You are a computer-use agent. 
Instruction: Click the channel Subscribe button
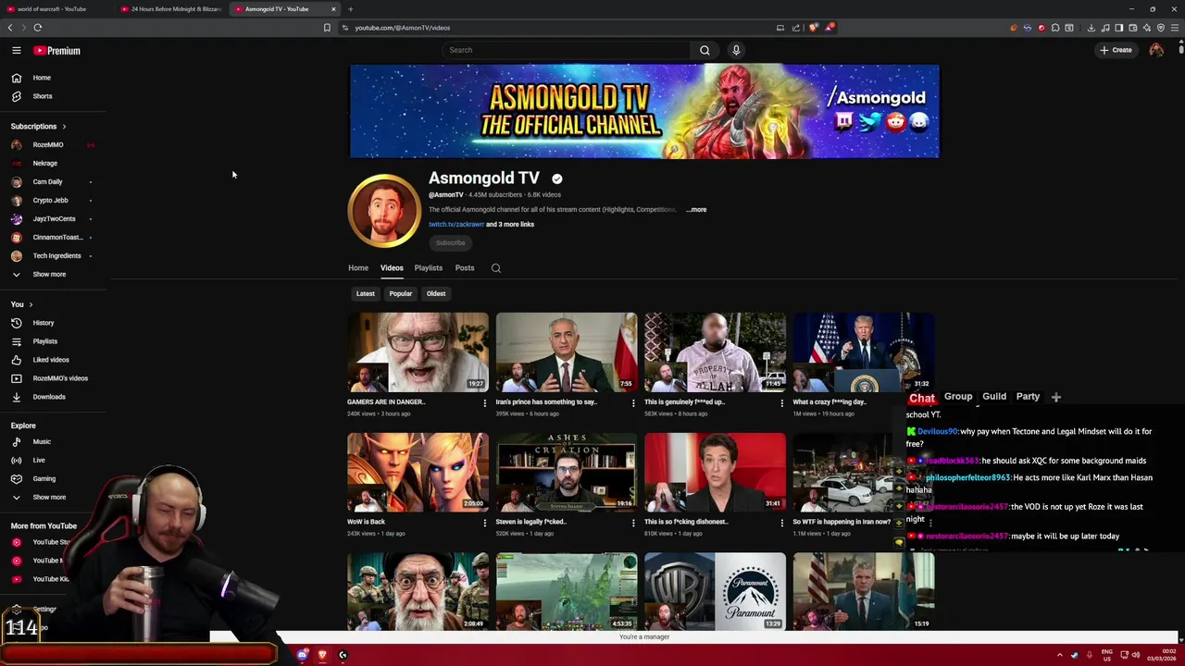(451, 243)
